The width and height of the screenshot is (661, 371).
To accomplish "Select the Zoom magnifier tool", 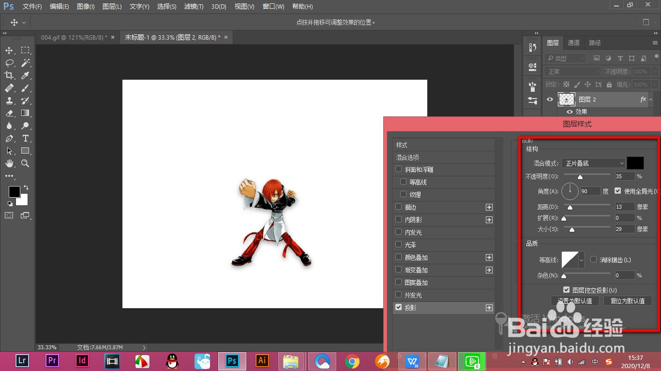I will pyautogui.click(x=25, y=163).
